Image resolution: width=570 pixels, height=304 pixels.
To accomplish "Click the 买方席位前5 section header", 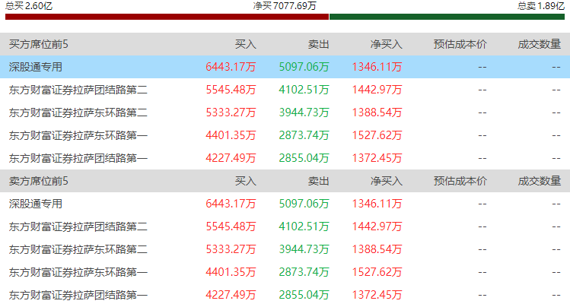I will click(x=39, y=44).
